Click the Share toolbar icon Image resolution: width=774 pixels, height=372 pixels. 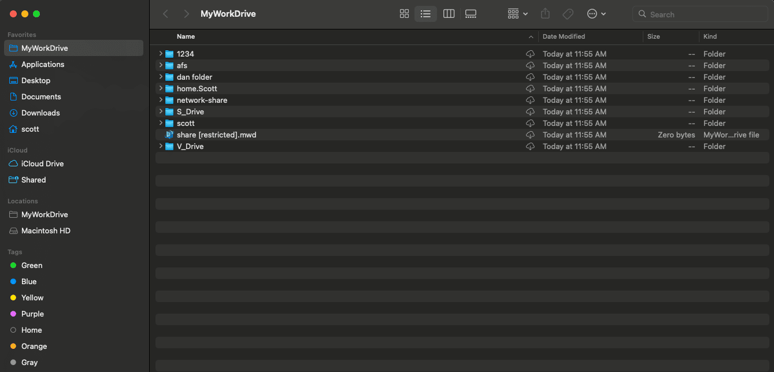545,14
